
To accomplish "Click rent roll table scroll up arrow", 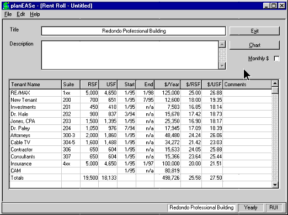I will (275, 83).
